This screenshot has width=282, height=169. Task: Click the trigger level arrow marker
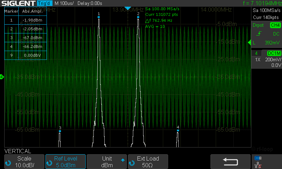(250, 43)
